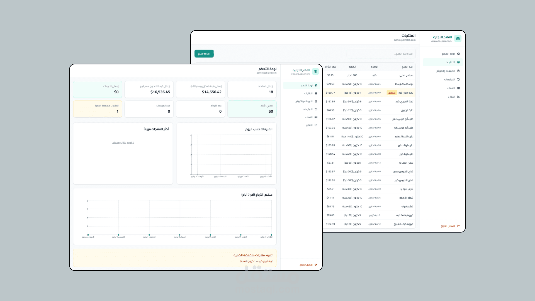Select the حلبة الرجوي product name
The width and height of the screenshot is (535, 301).
coord(407,110)
